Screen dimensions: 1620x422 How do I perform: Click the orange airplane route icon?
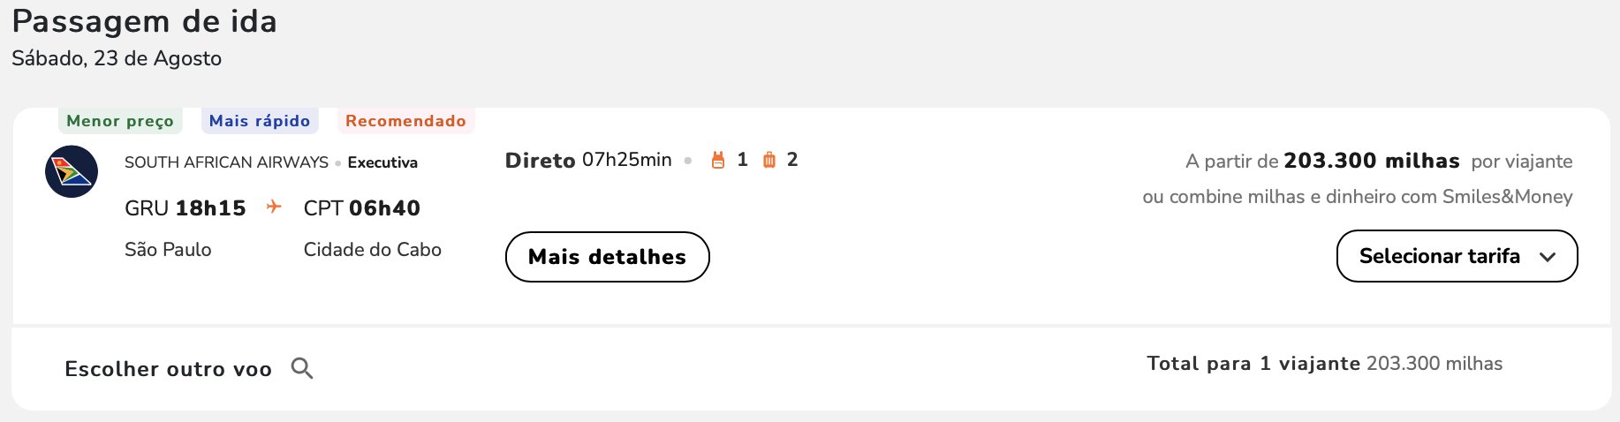[x=274, y=207]
